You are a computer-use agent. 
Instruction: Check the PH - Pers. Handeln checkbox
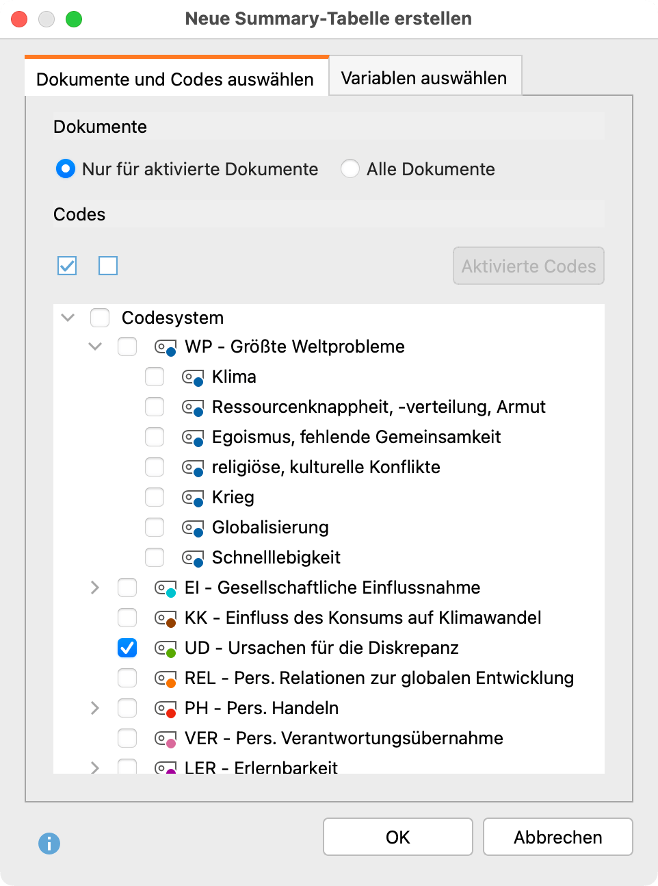[x=127, y=708]
